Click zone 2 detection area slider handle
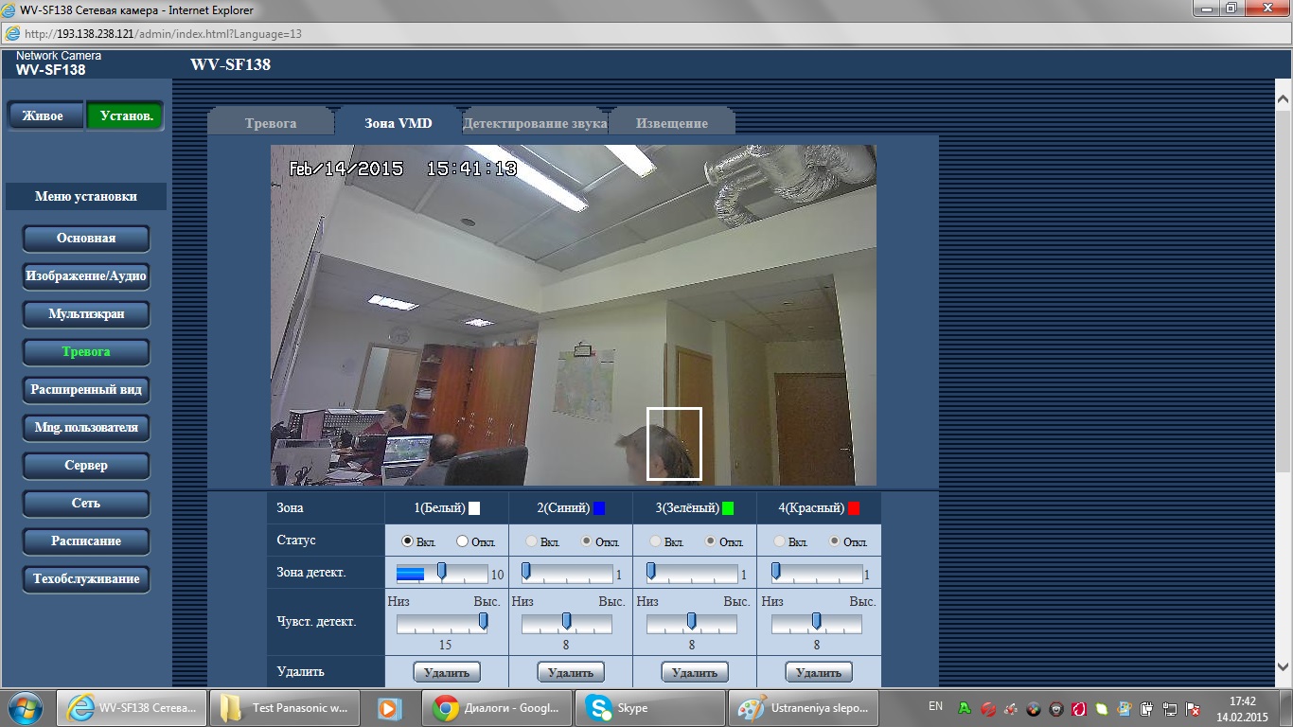Viewport: 1293px width, 727px height. [x=526, y=571]
